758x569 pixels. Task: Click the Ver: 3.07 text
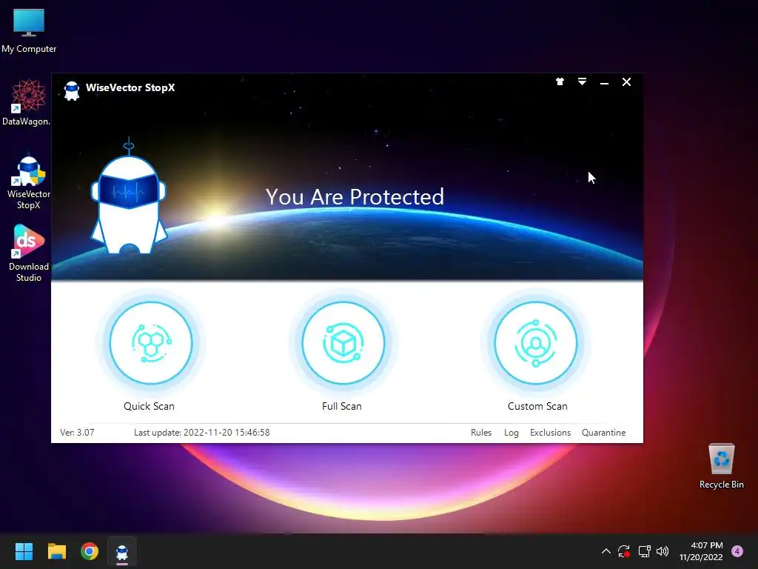[x=77, y=433]
